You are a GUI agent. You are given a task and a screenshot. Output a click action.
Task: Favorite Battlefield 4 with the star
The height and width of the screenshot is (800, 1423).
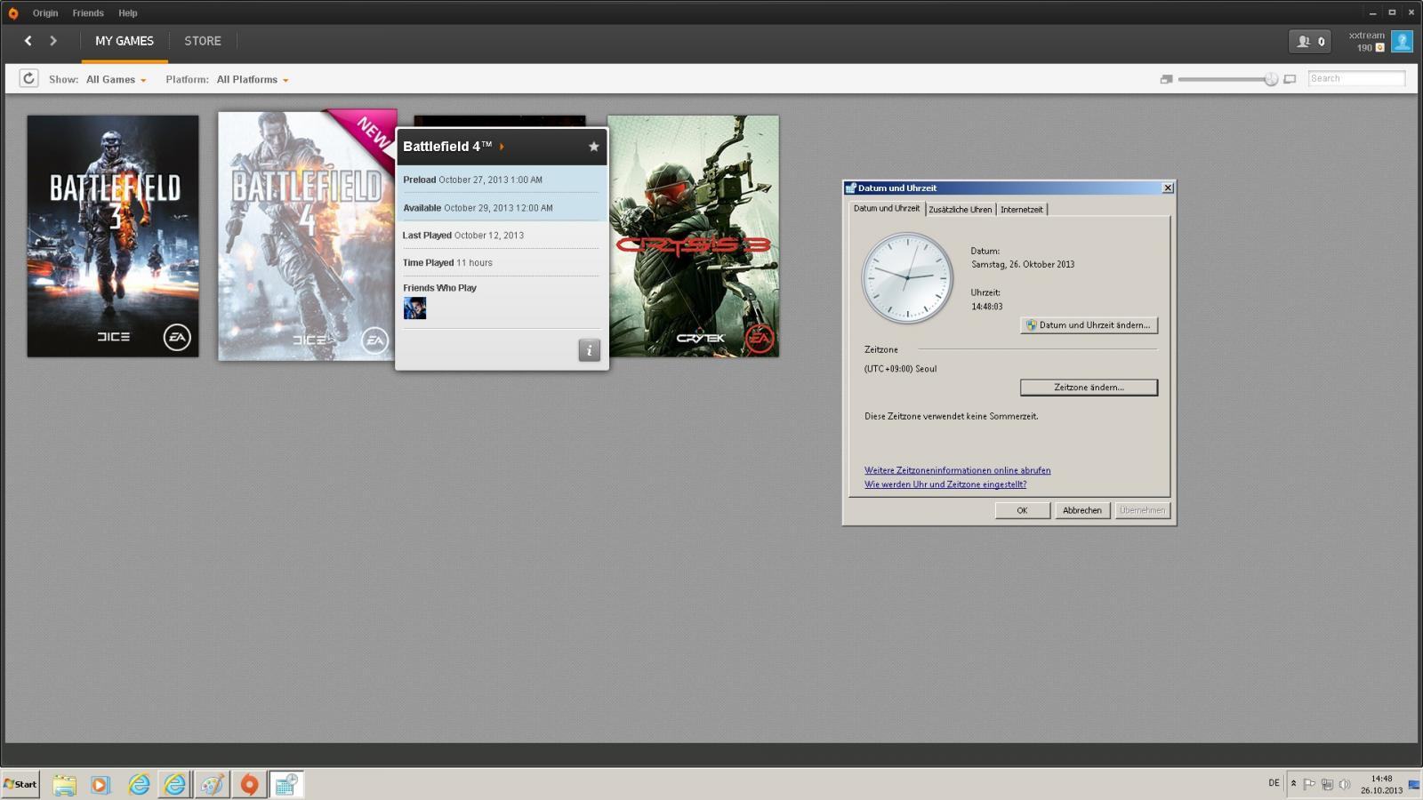(594, 147)
